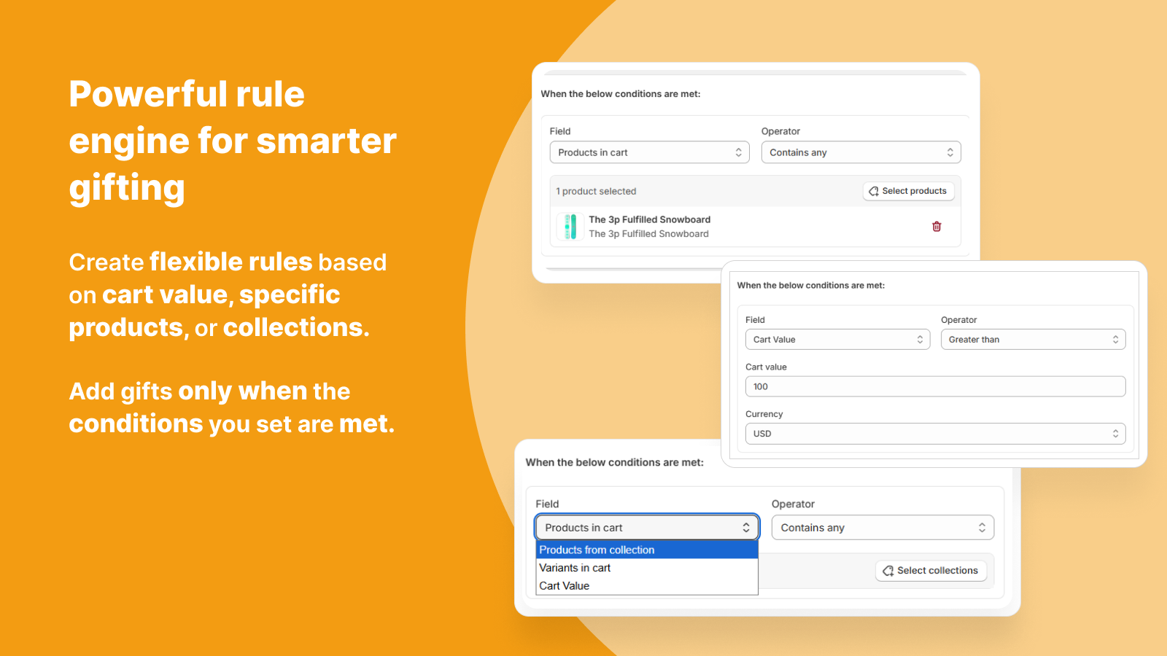Choose Variants in cart option
This screenshot has height=656, width=1167.
(x=647, y=568)
